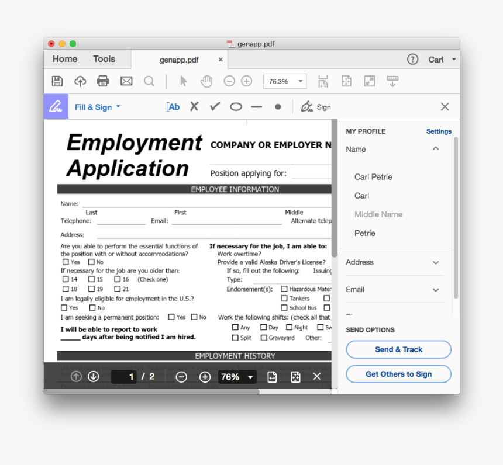The image size is (503, 465).
Task: Open the Sign tool
Action: [315, 107]
